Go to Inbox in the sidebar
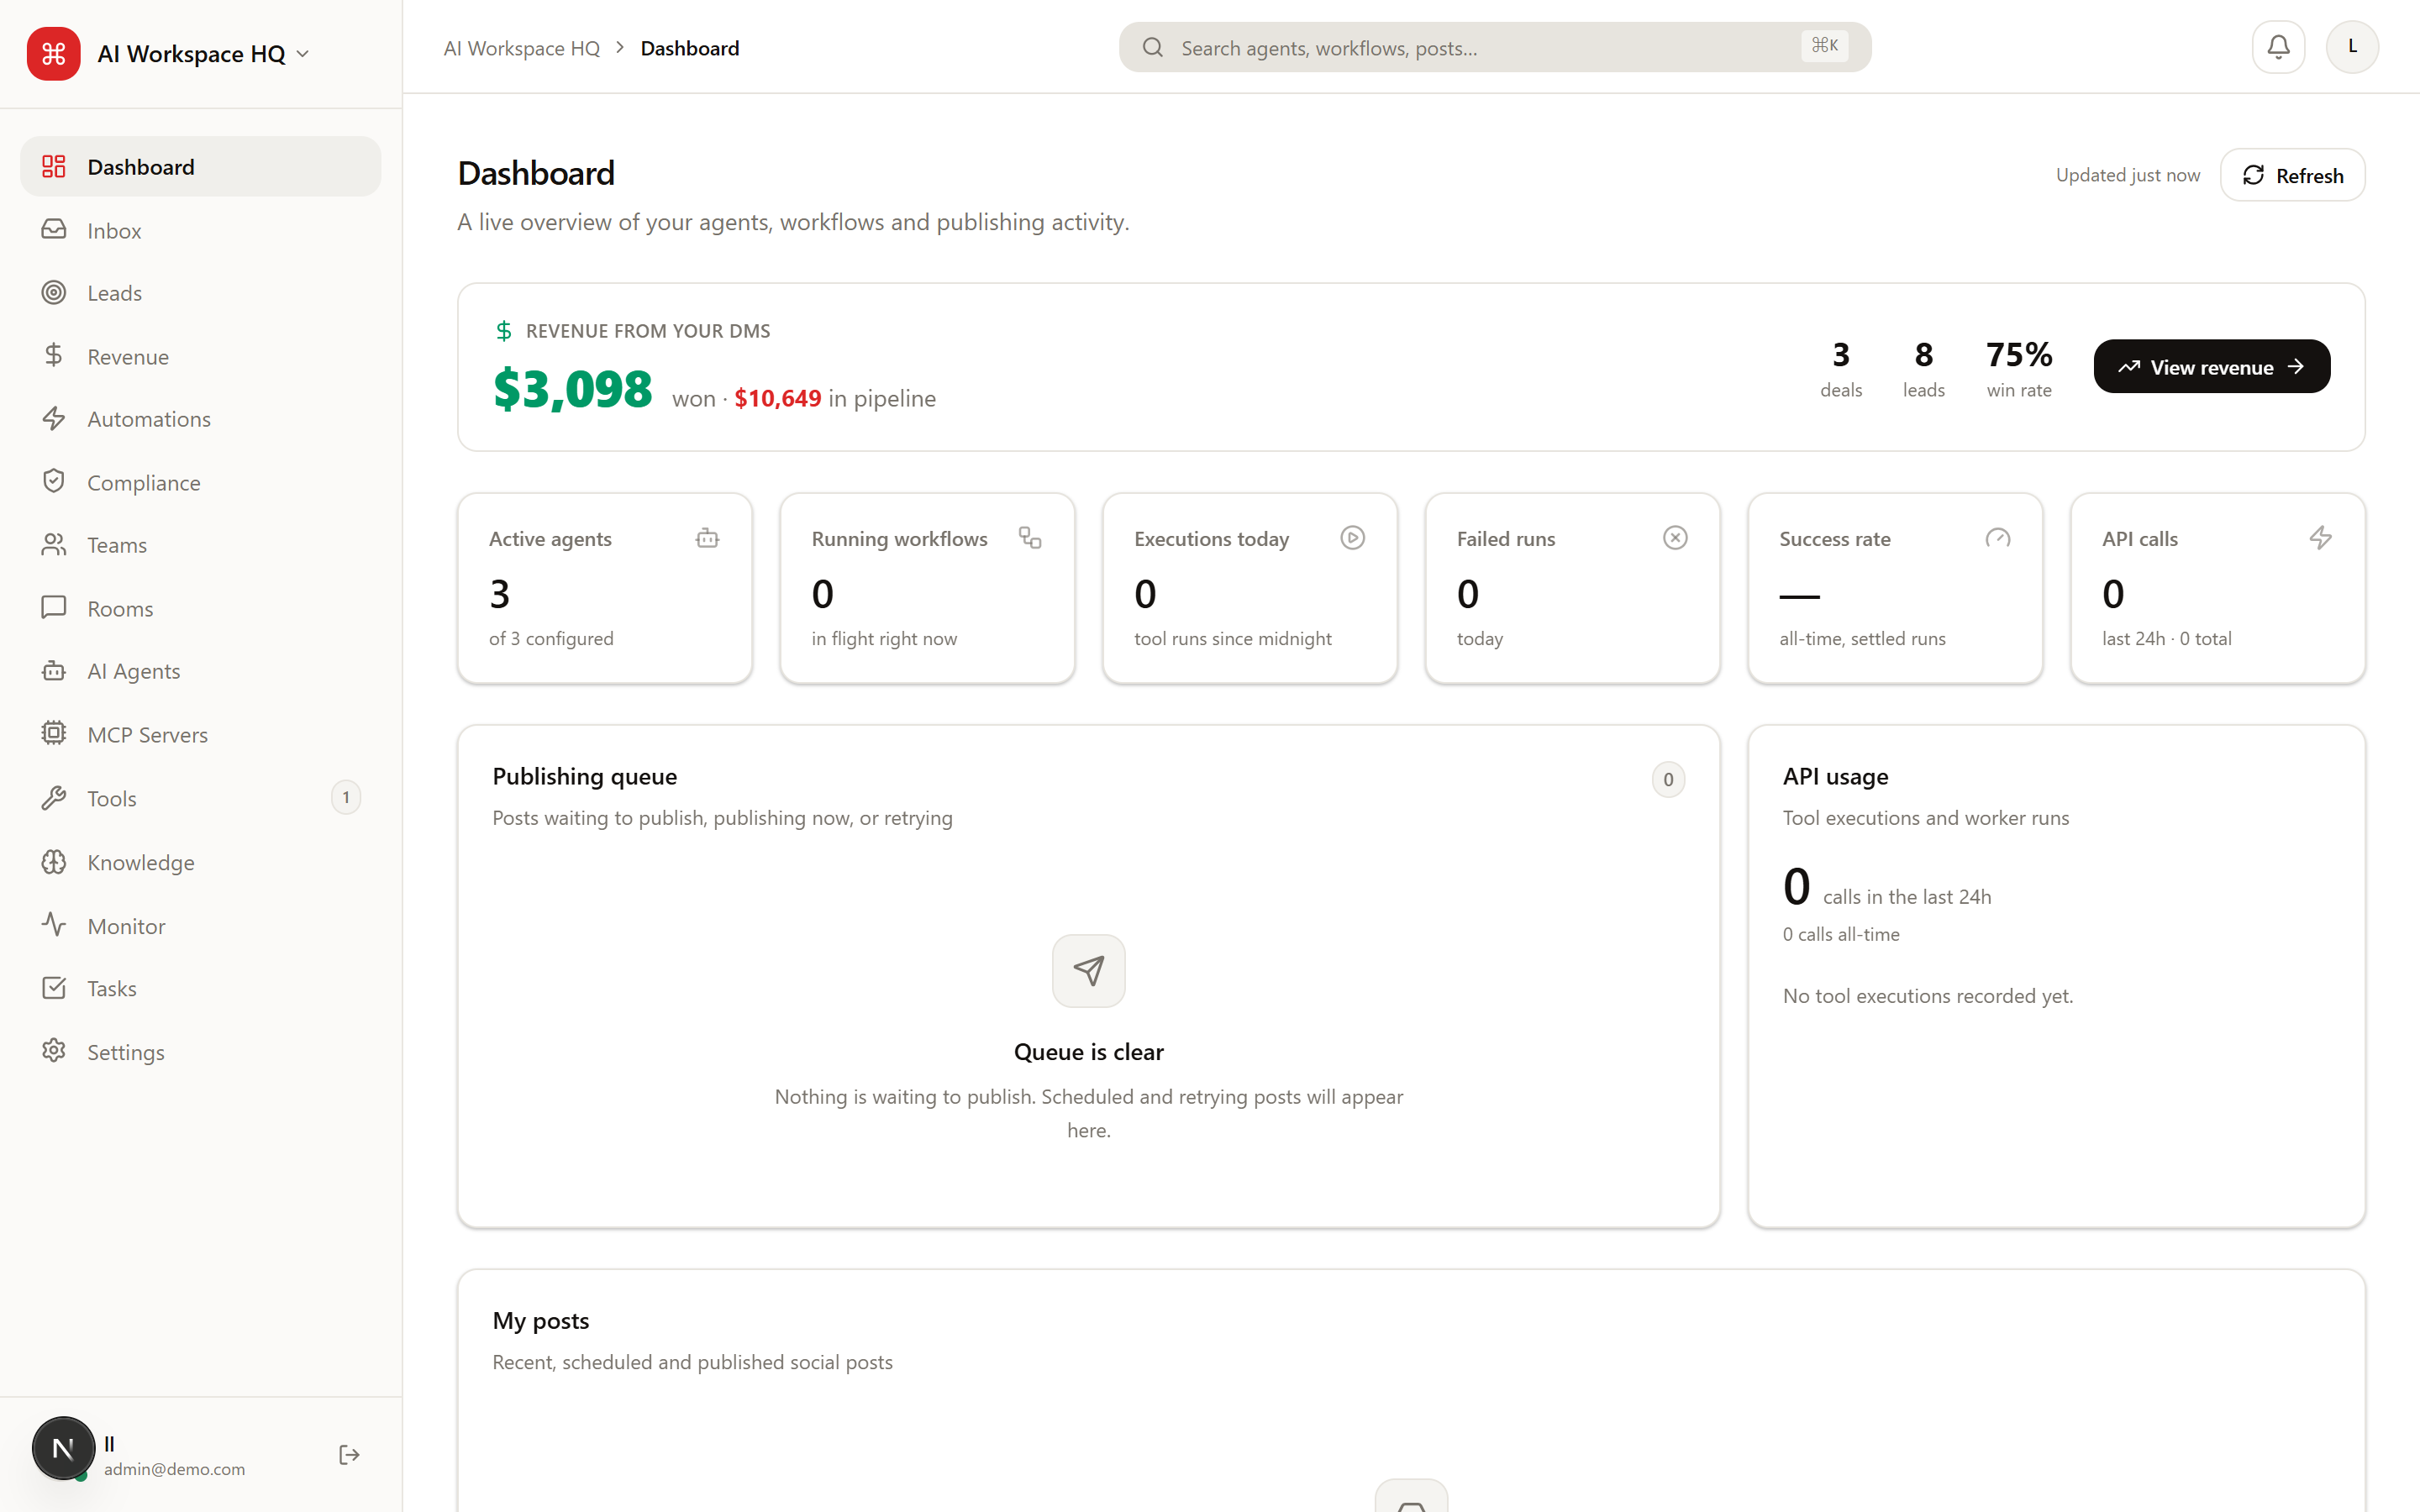The height and width of the screenshot is (1512, 2420). pos(200,231)
